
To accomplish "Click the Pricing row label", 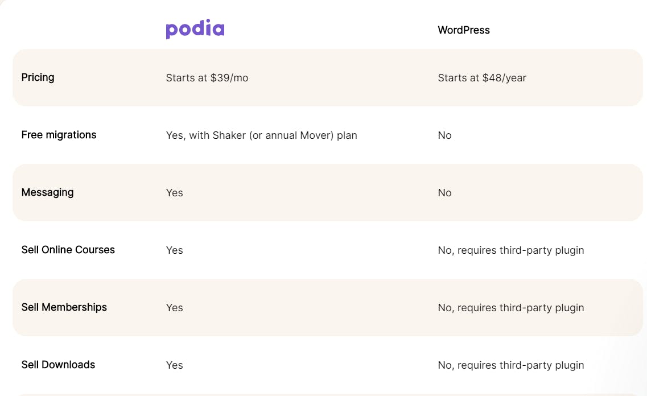I will pyautogui.click(x=38, y=77).
